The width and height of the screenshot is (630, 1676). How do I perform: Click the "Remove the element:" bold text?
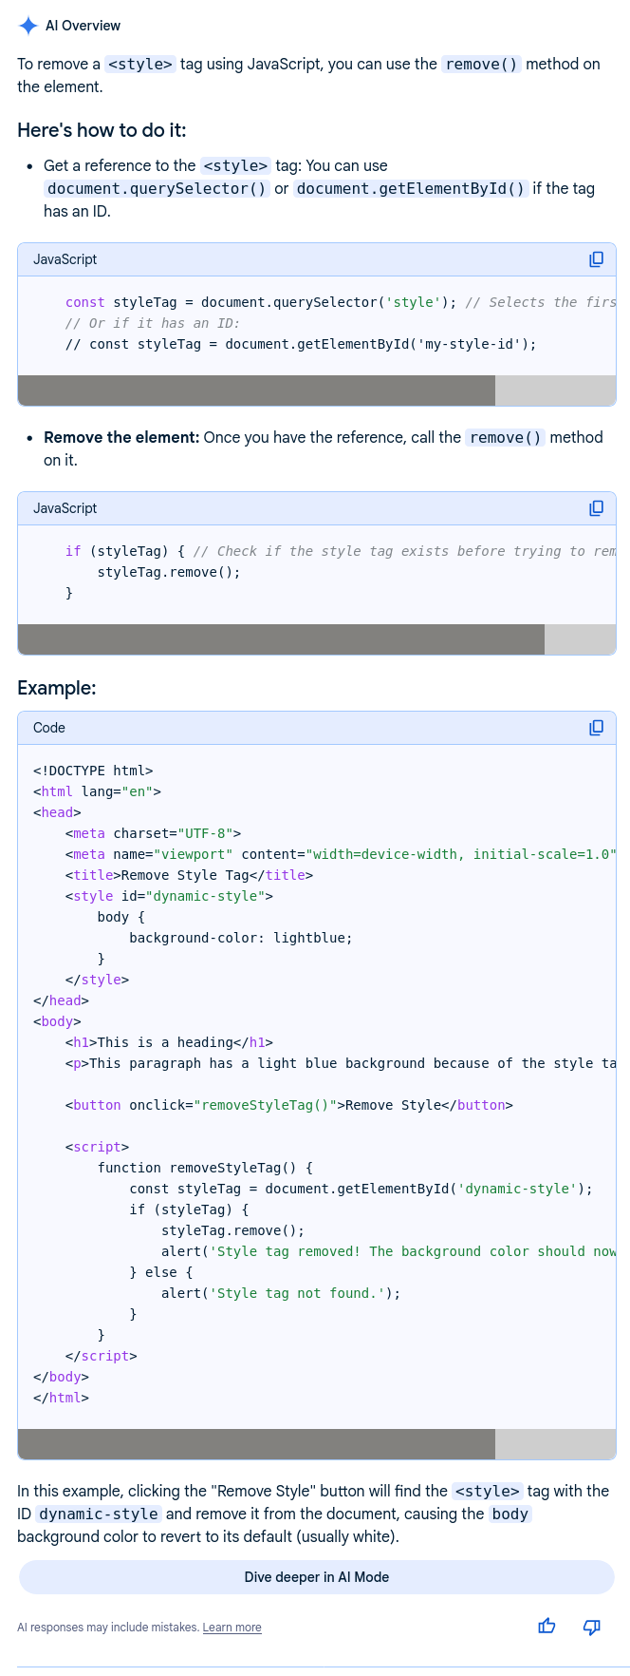tap(121, 437)
